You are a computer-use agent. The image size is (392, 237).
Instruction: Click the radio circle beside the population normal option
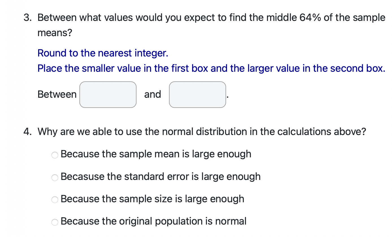[x=55, y=222]
